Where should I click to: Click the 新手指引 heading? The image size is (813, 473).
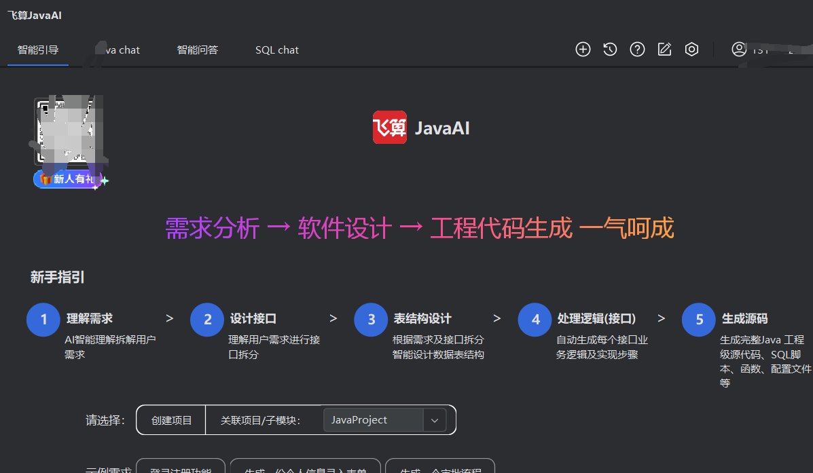pyautogui.click(x=57, y=277)
